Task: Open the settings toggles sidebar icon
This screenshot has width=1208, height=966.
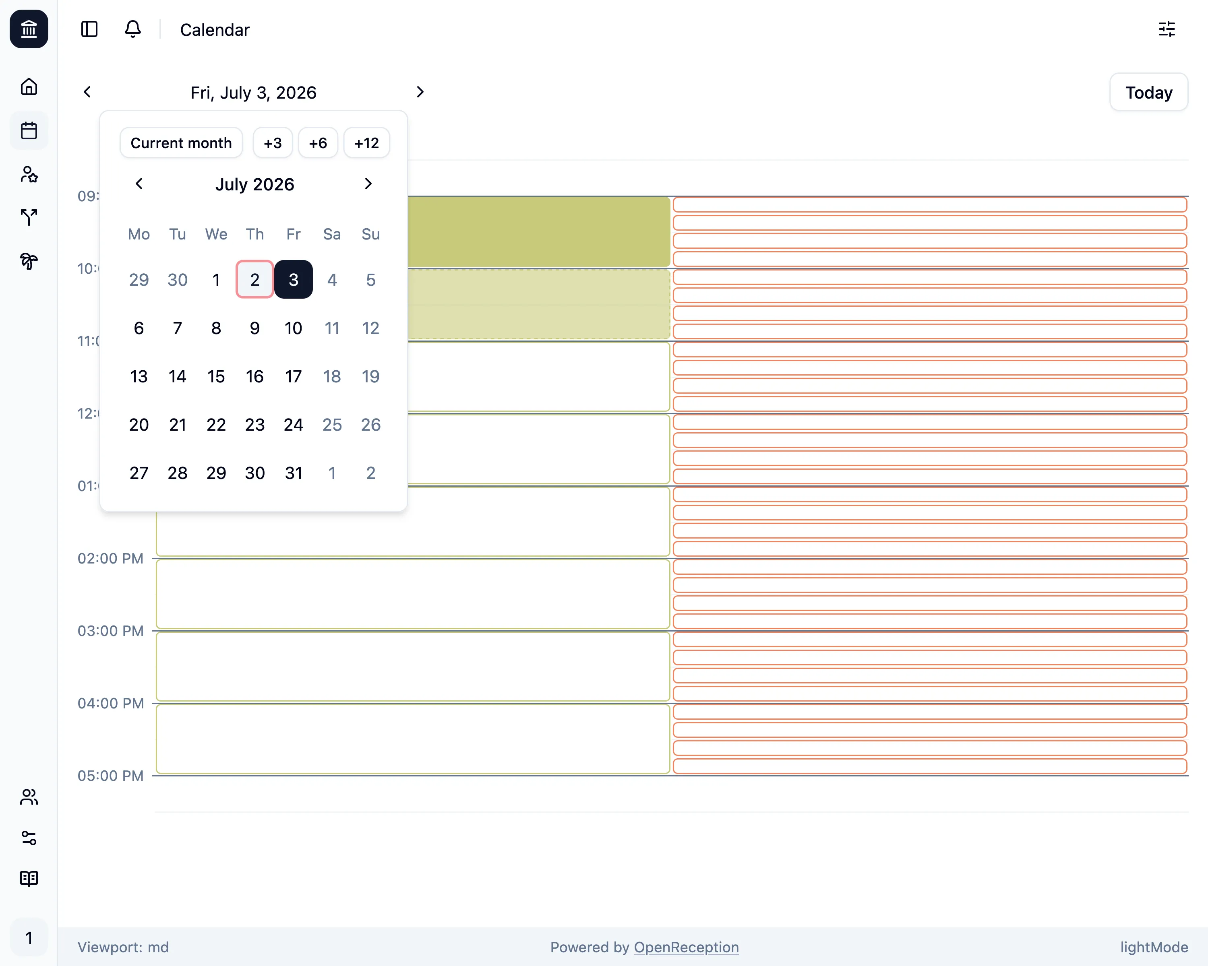Action: (29, 838)
